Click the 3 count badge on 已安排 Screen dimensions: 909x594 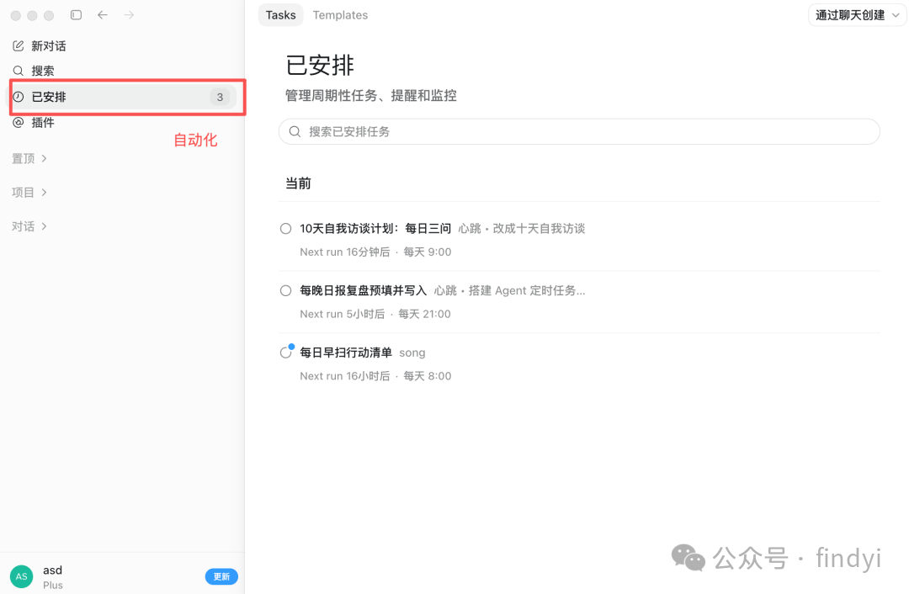[220, 97]
